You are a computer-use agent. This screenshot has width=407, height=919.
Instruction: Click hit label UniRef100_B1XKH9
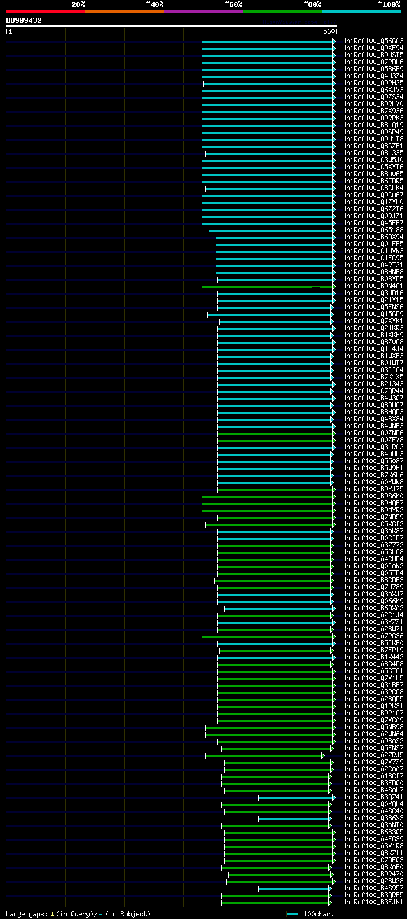coord(373,335)
